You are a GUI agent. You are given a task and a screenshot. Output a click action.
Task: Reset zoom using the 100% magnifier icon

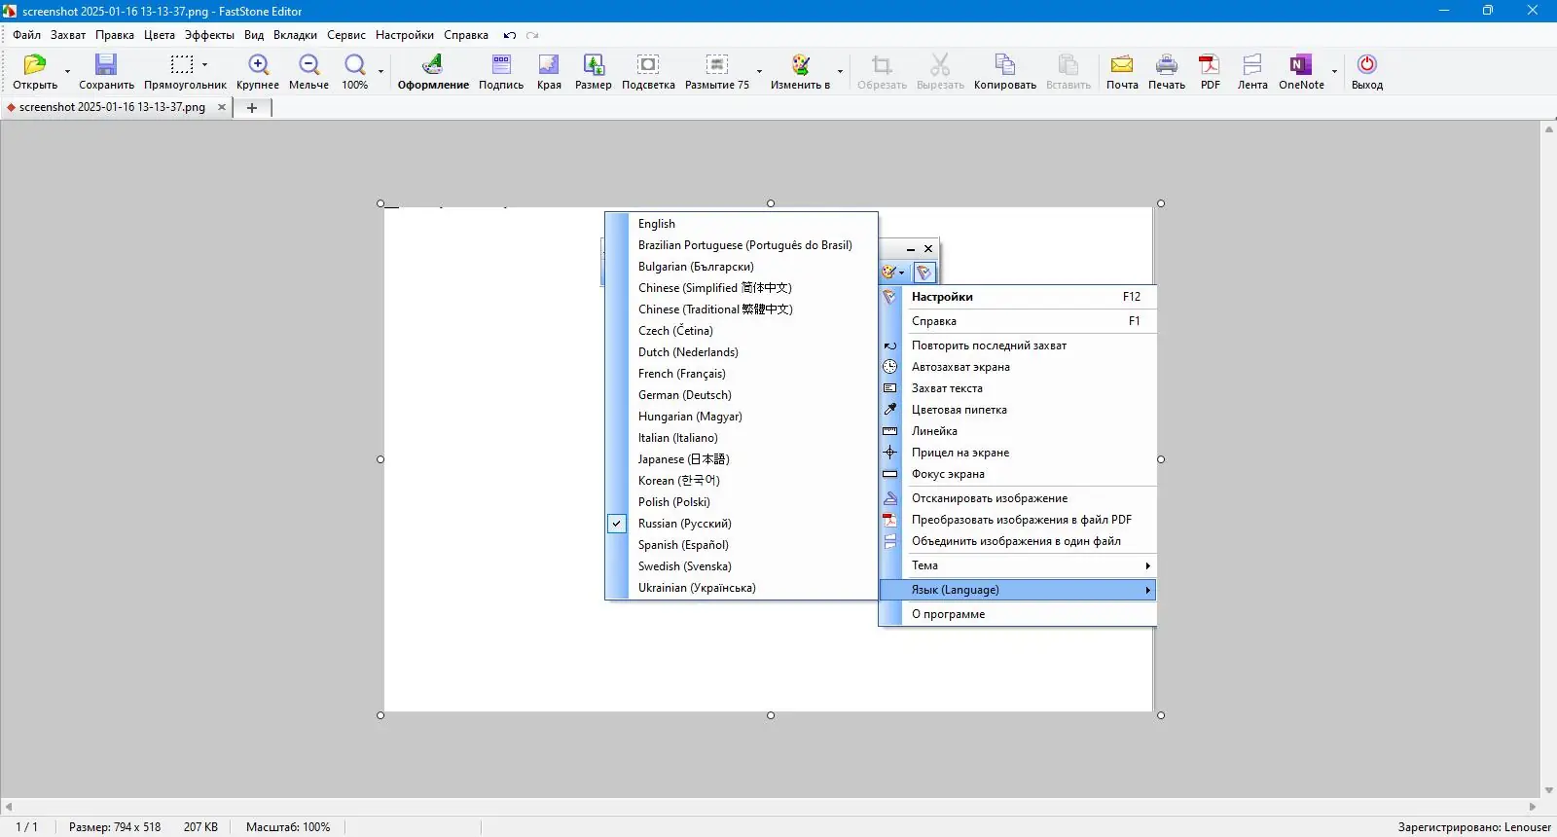[x=355, y=65]
